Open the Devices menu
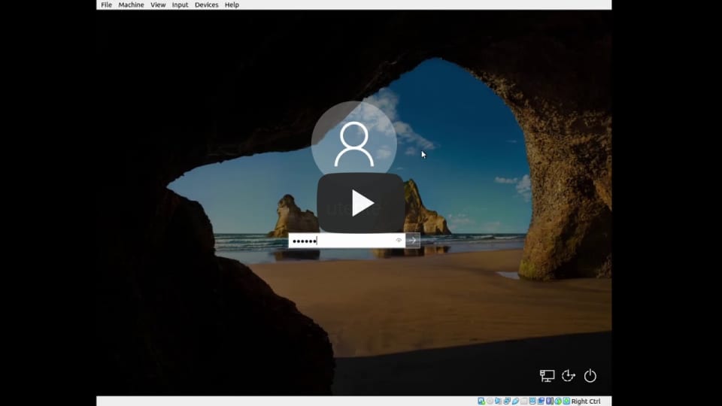Image resolution: width=722 pixels, height=406 pixels. [x=206, y=5]
